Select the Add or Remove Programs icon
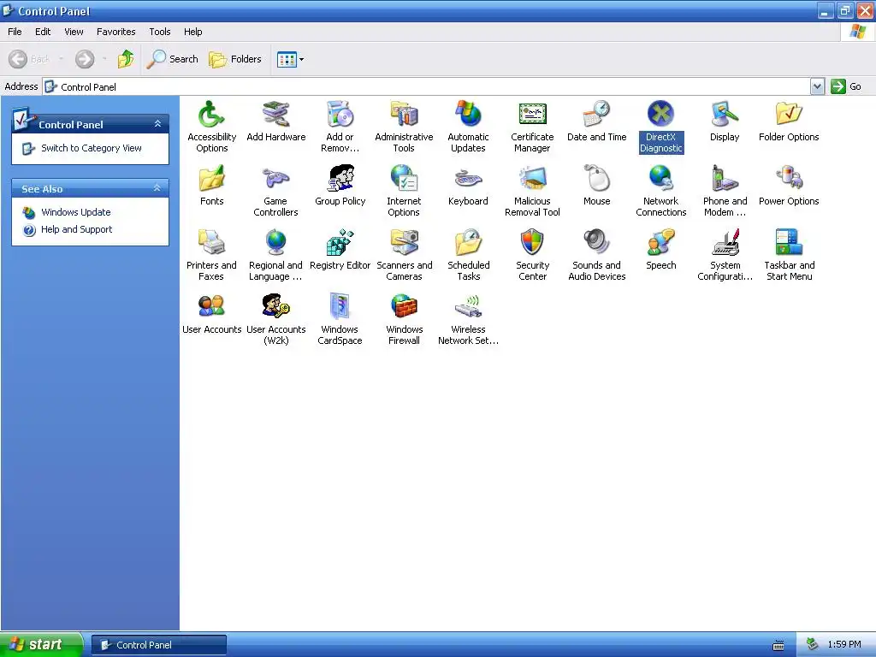The width and height of the screenshot is (876, 657). point(340,115)
